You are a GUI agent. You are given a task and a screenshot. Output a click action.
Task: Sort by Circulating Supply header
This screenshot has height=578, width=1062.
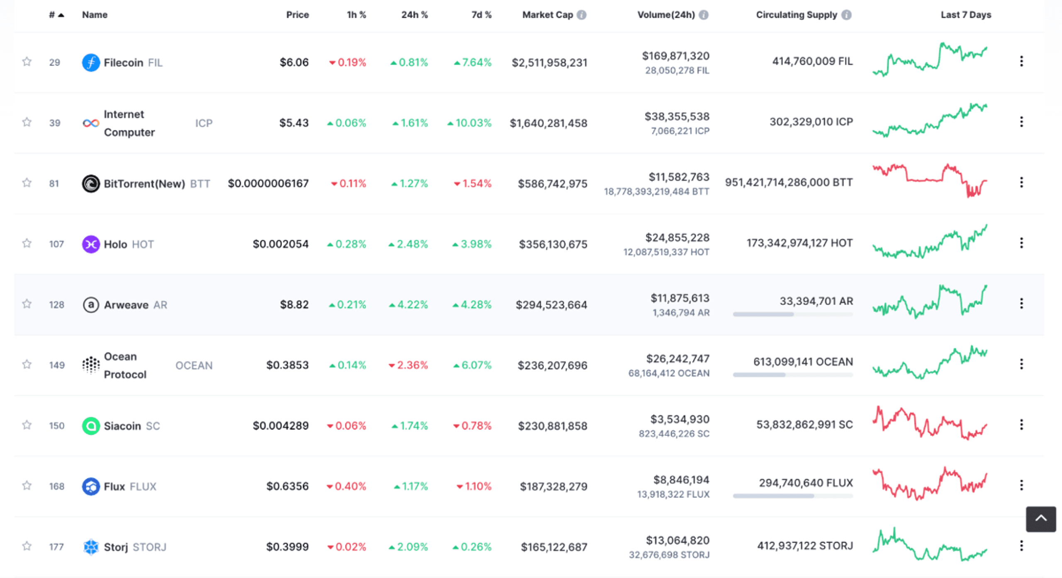pos(796,15)
